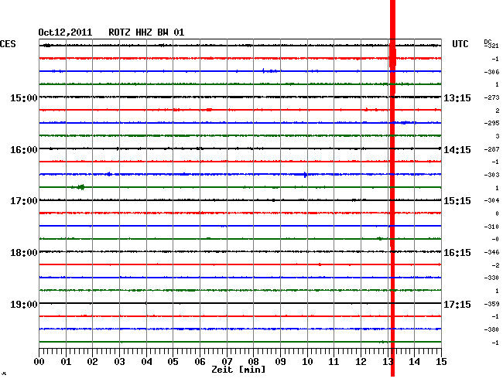Pick minute tick label 01
This screenshot has width=503, height=382.
(66, 362)
